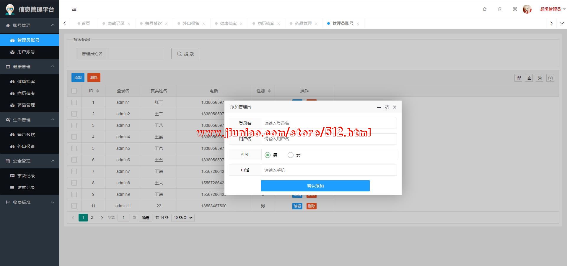Select the 男 gender radio button
This screenshot has height=266, width=567.
click(268, 155)
